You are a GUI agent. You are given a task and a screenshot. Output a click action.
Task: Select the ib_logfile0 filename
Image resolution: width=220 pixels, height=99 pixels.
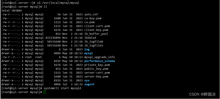click(x=93, y=42)
